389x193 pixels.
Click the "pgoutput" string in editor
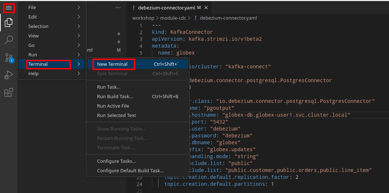(x=219, y=108)
